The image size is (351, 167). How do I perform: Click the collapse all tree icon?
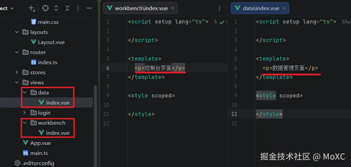point(67,8)
